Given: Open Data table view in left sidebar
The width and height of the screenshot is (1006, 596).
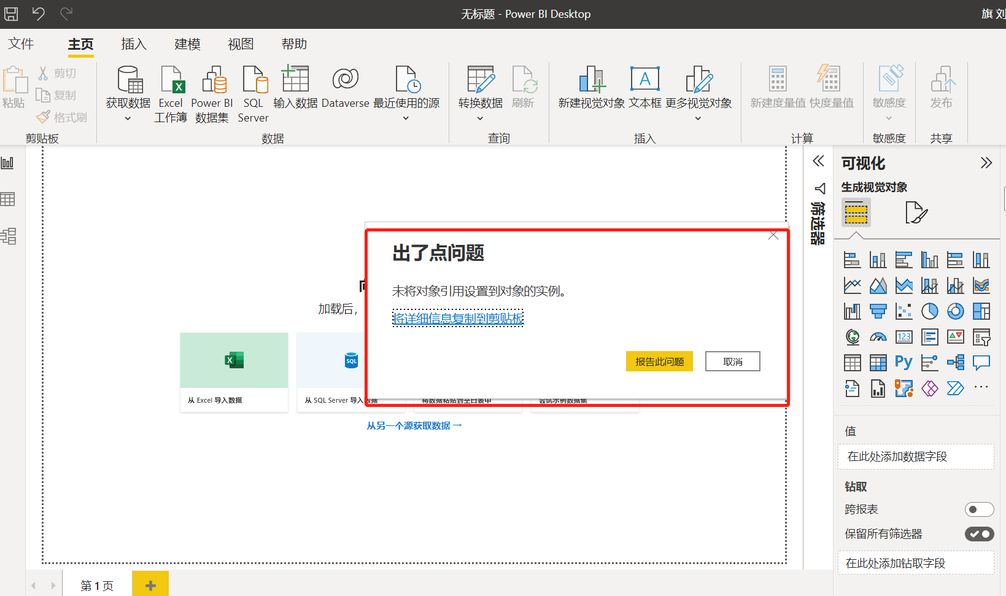Looking at the screenshot, I should [x=7, y=199].
